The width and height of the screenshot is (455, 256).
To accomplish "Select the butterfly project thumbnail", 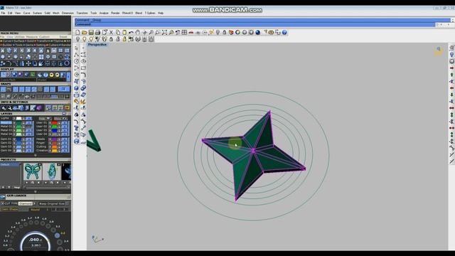I will [x=32, y=171].
